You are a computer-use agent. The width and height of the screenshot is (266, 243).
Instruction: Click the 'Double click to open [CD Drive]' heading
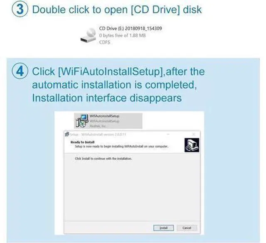coord(117,10)
